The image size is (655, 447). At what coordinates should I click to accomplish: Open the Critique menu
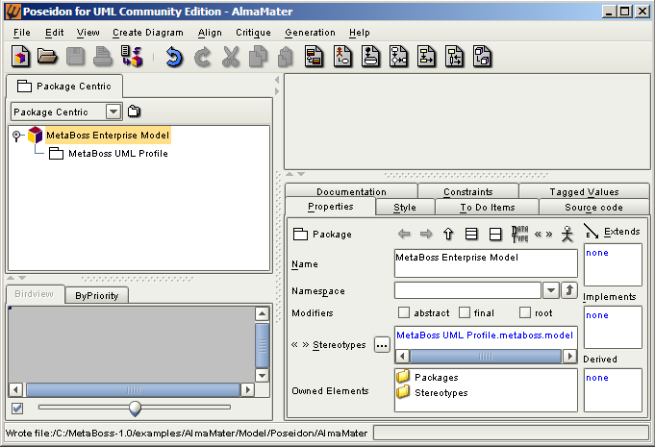click(x=253, y=33)
